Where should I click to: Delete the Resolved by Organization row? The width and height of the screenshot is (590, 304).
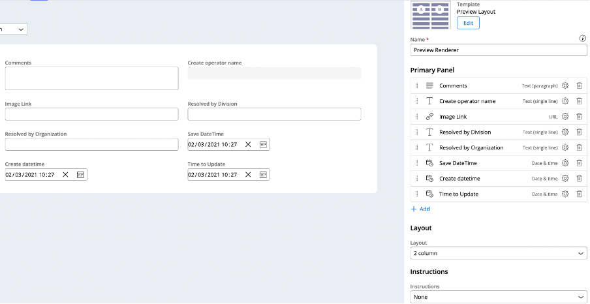coord(579,147)
